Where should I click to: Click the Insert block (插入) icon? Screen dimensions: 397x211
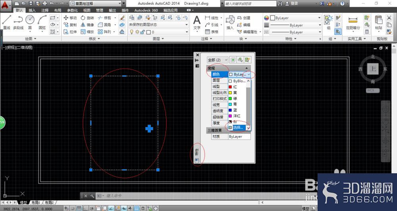point(230,22)
